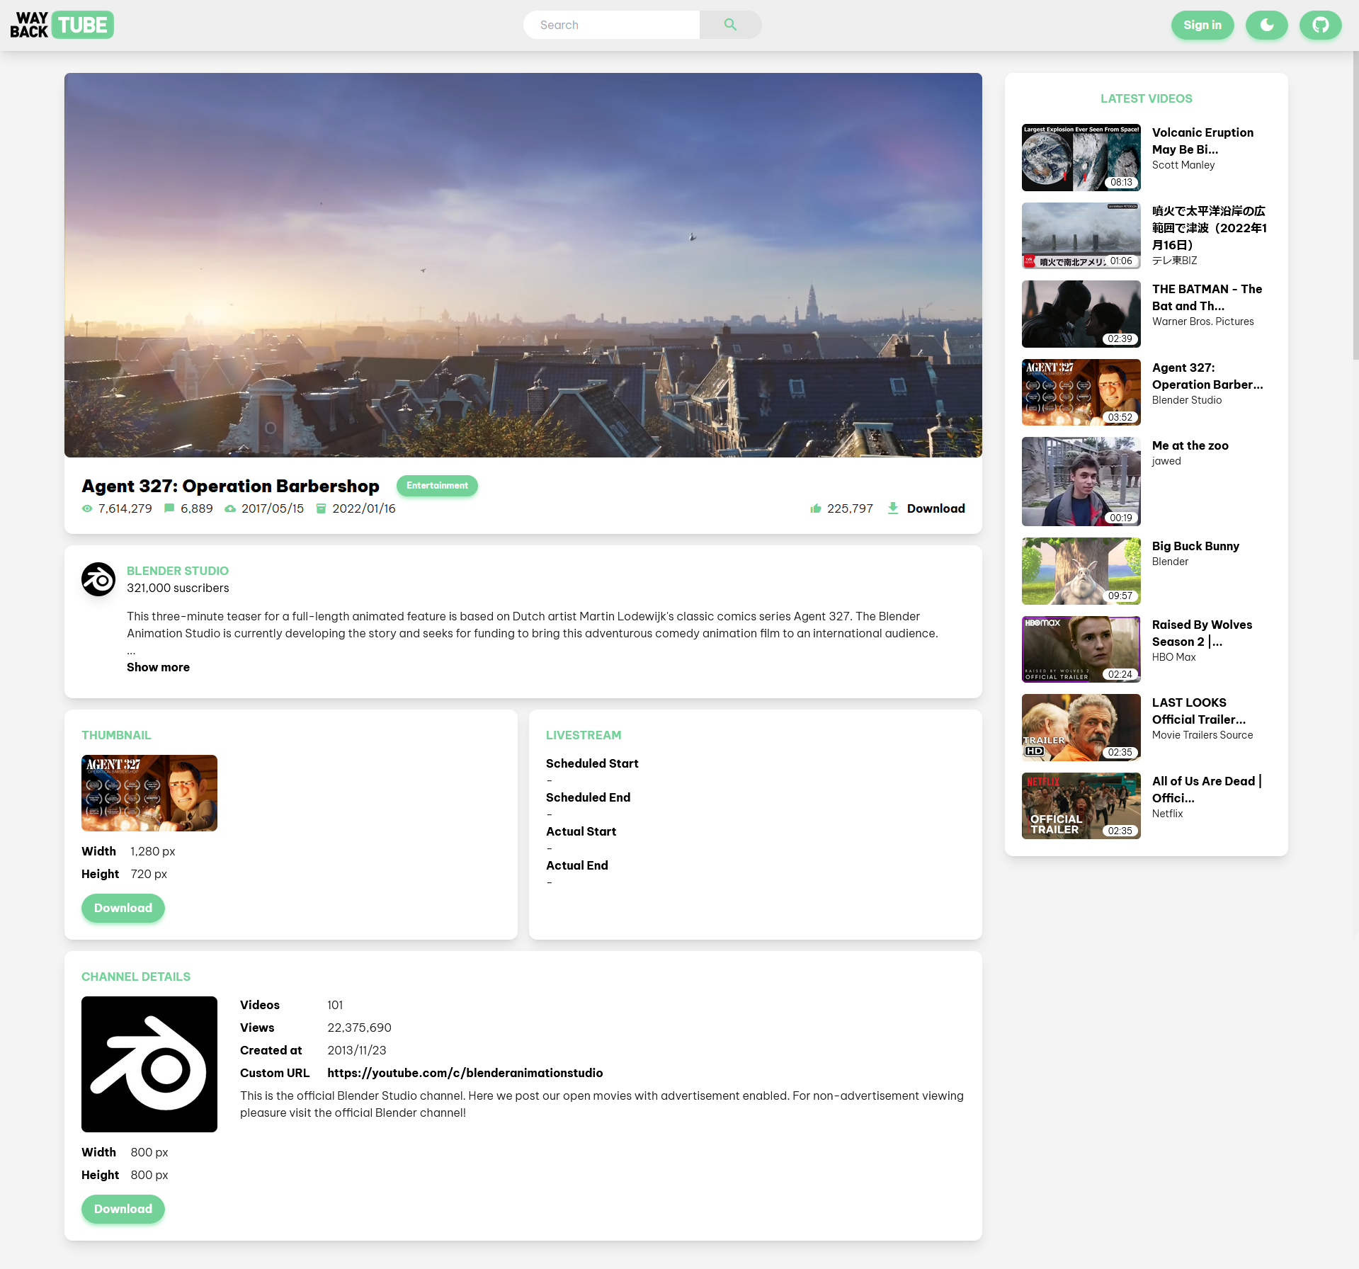Image resolution: width=1359 pixels, height=1269 pixels.
Task: Click the channel views value 22,375,690
Action: point(359,1028)
